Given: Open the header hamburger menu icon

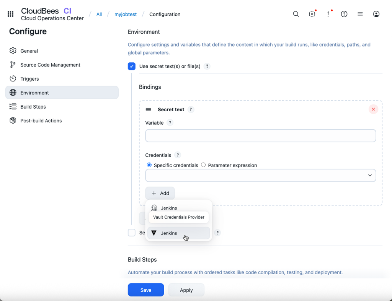Looking at the screenshot, I should point(360,14).
